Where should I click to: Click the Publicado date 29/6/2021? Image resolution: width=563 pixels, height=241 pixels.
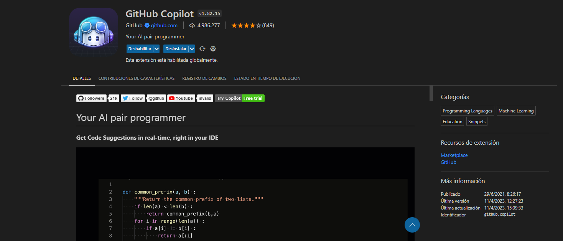click(x=502, y=194)
